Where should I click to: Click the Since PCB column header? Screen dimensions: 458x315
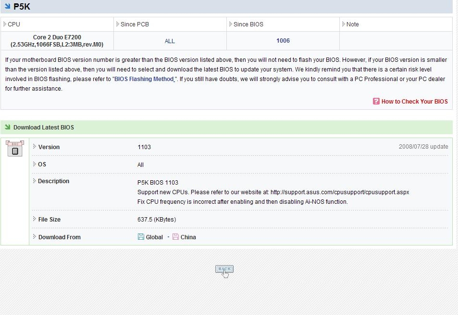(x=135, y=24)
